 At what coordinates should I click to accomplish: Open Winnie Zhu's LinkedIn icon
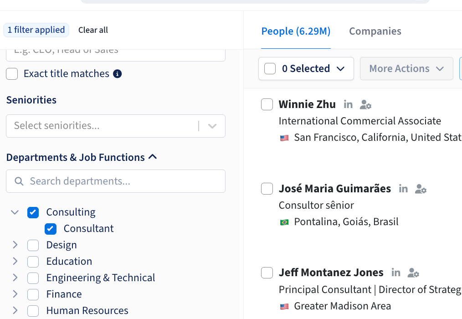(348, 104)
